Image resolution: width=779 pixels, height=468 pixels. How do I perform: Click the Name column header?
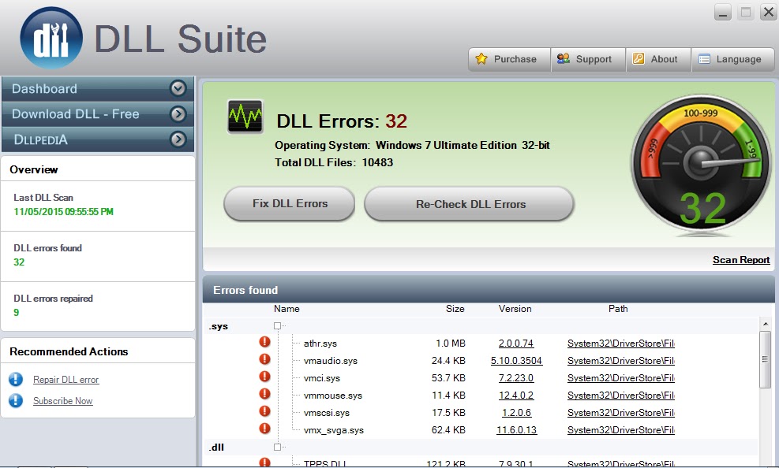287,308
